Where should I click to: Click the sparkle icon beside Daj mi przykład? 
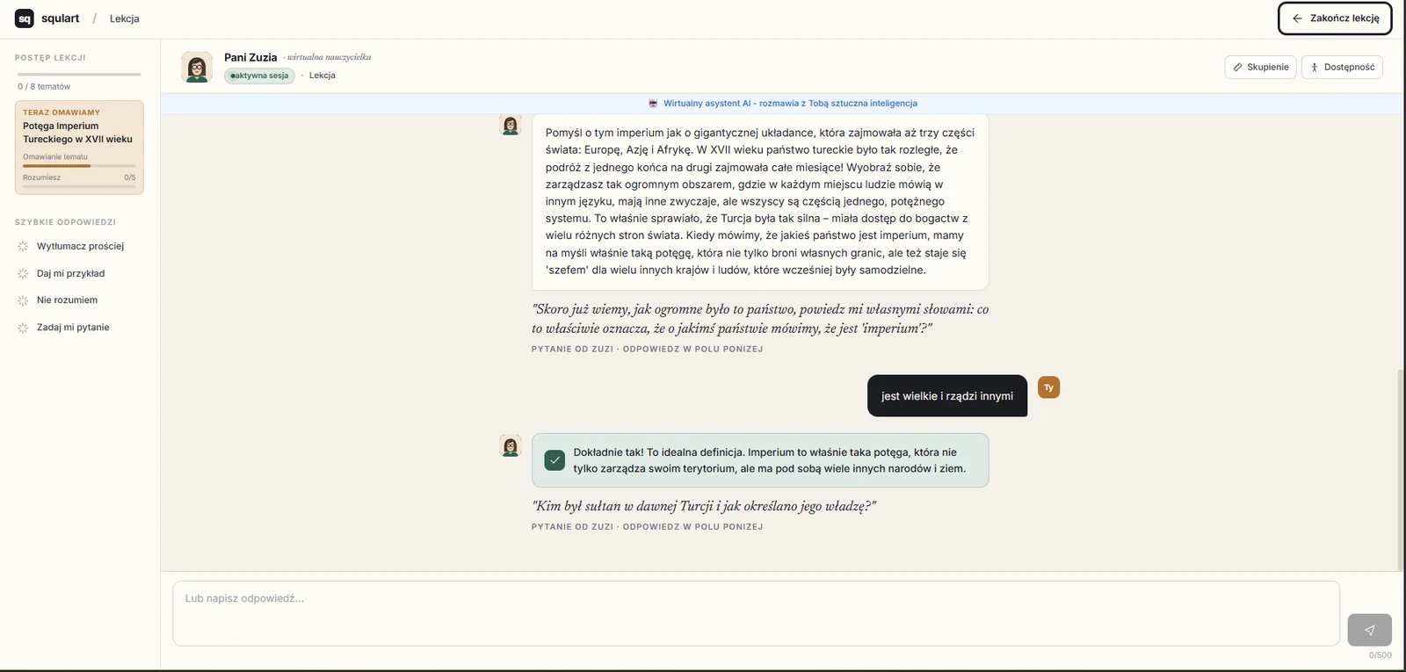click(x=23, y=274)
